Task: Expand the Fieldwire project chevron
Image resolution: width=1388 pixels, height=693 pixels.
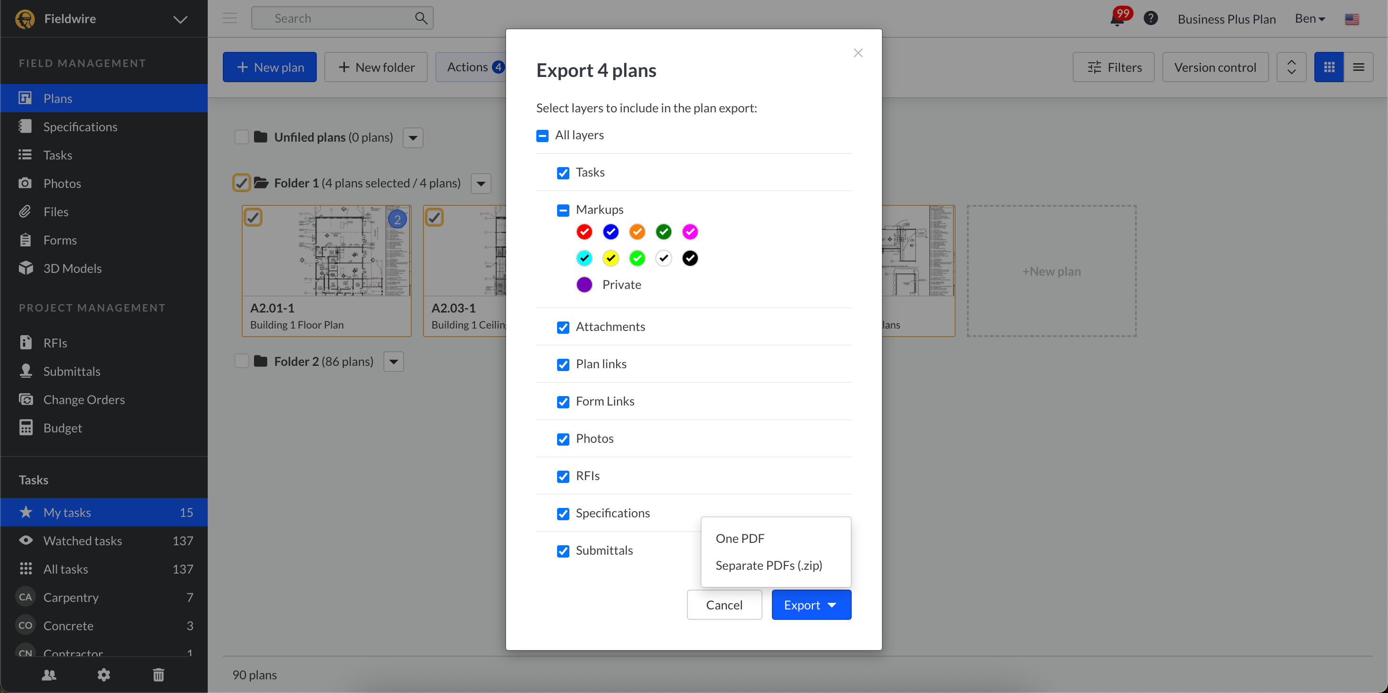Action: pos(180,19)
